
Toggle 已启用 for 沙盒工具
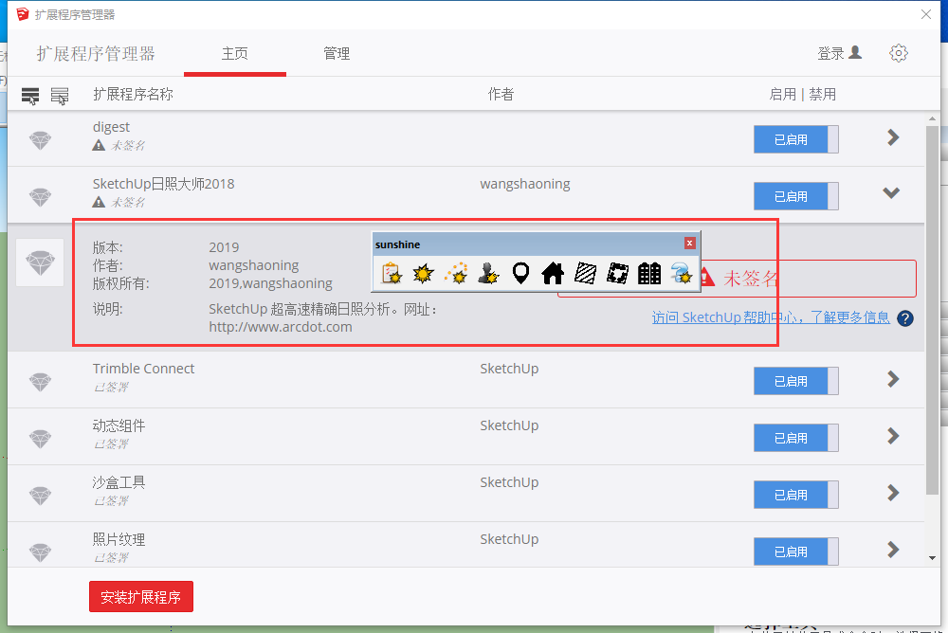(x=795, y=496)
